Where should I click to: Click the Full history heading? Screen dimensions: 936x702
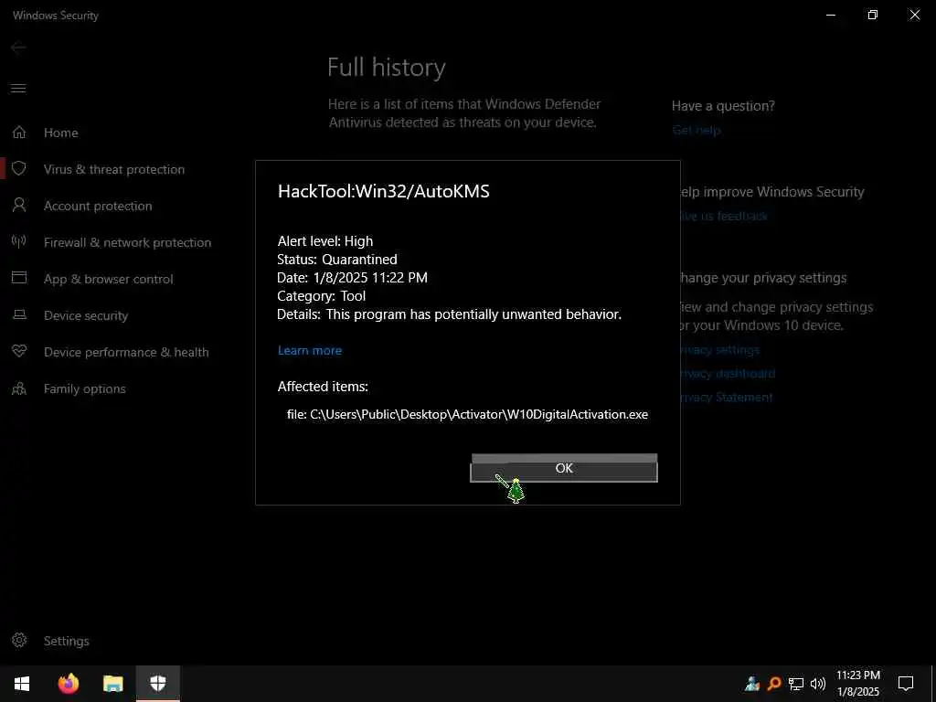(x=387, y=67)
